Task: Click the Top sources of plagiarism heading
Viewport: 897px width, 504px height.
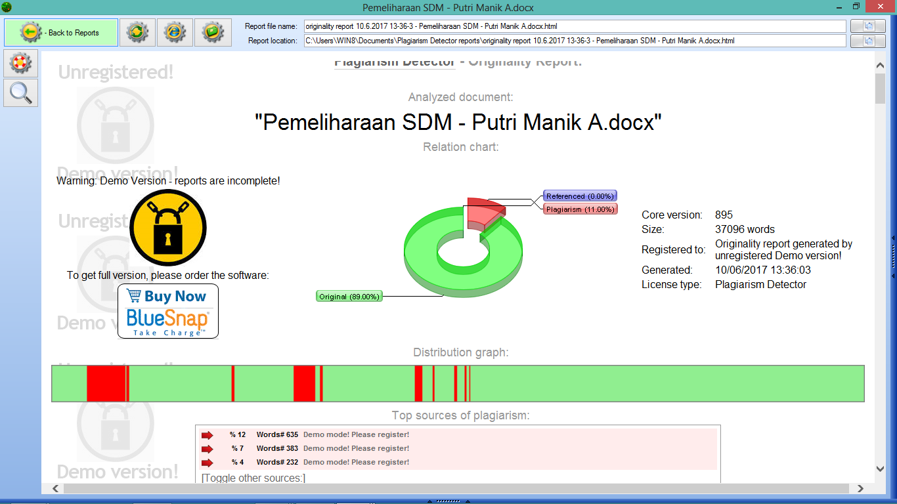Action: [x=460, y=415]
